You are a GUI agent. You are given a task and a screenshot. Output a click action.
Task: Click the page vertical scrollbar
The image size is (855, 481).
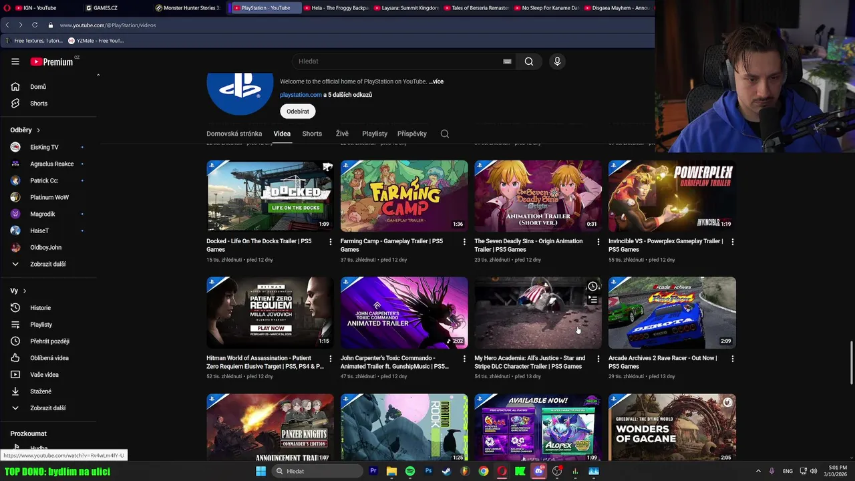pyautogui.click(x=851, y=361)
